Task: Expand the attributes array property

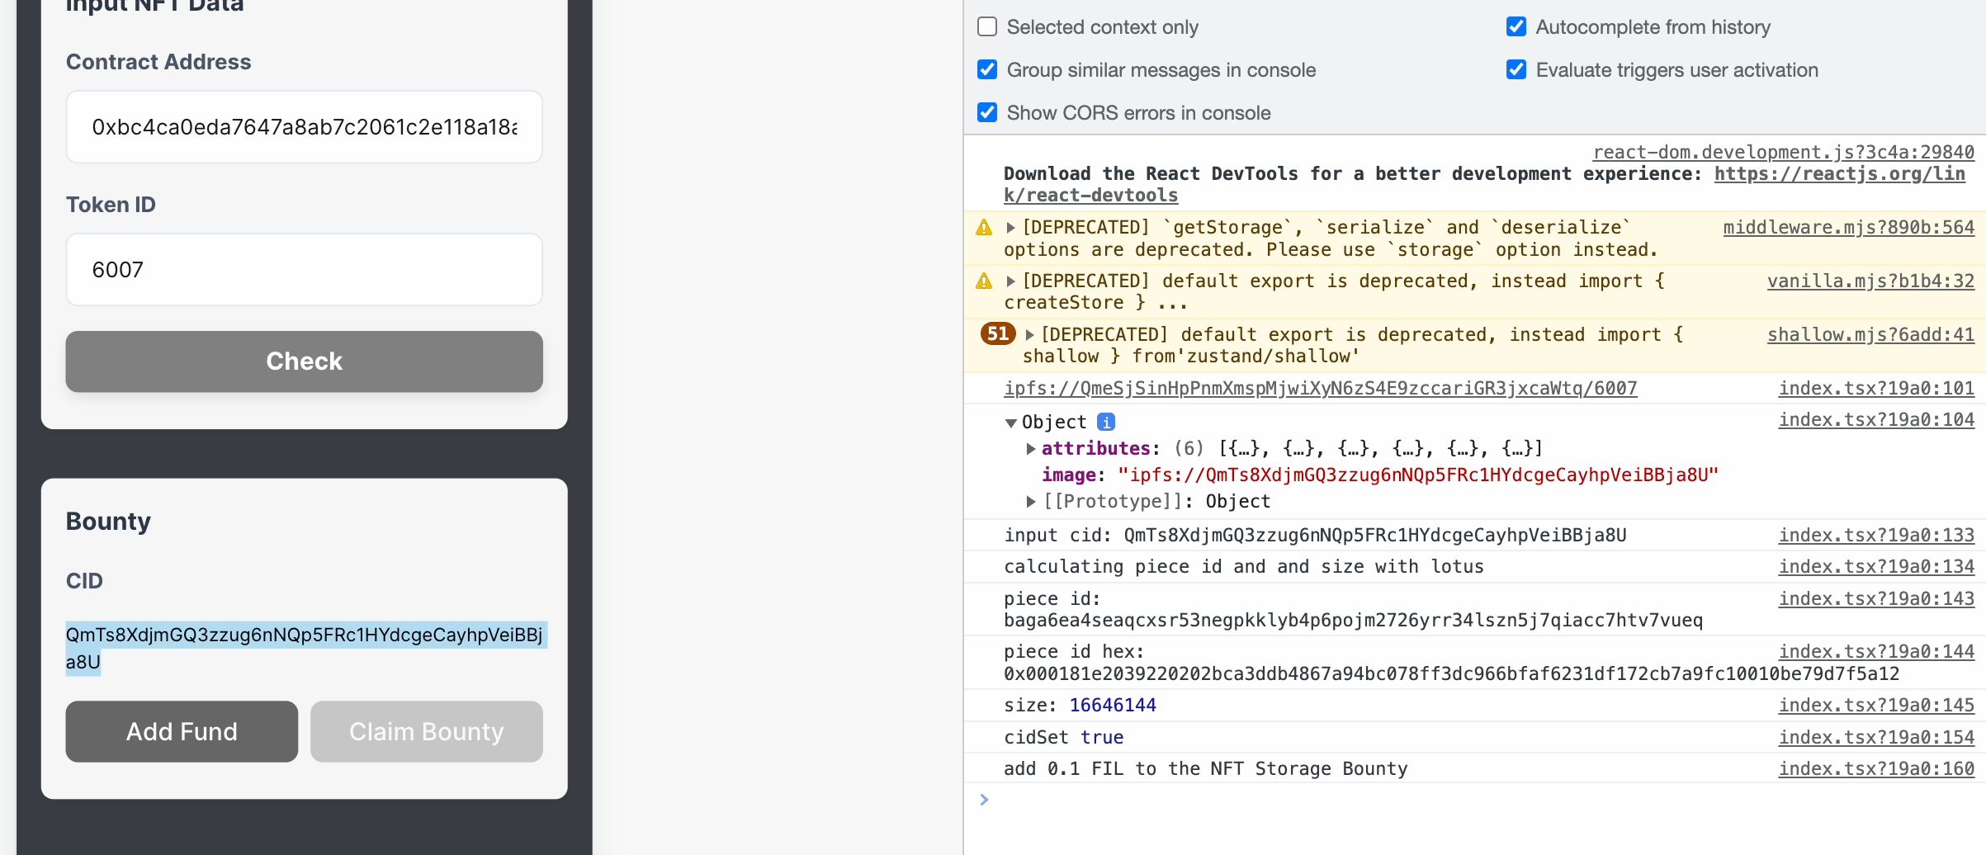Action: tap(1030, 448)
